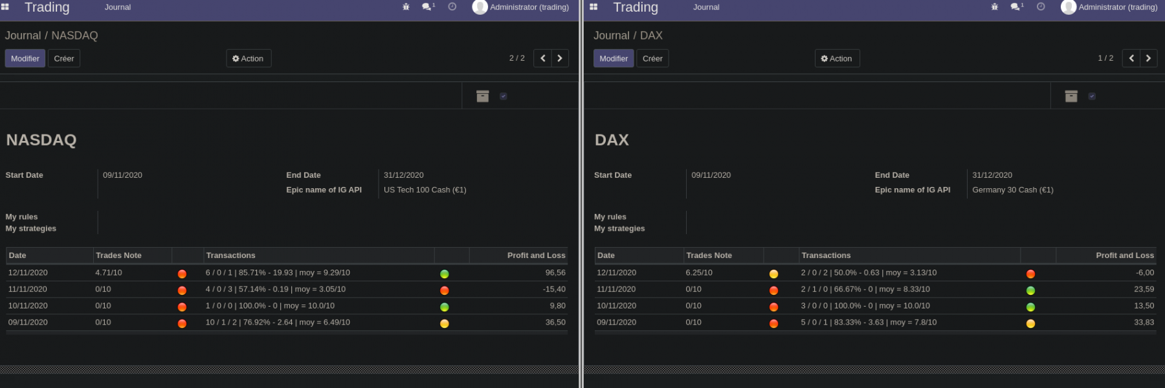Click Modifier to edit the NASDAQ journal
Screen dimensions: 1165x388
tap(25, 58)
